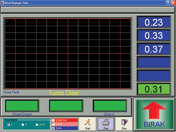Viewport: 176px width, 132px height.
Task: Click the Dizel Duman Test title icon
Action: pyautogui.click(x=2, y=2)
